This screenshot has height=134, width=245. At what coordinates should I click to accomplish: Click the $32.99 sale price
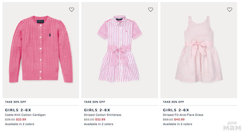point(100,119)
